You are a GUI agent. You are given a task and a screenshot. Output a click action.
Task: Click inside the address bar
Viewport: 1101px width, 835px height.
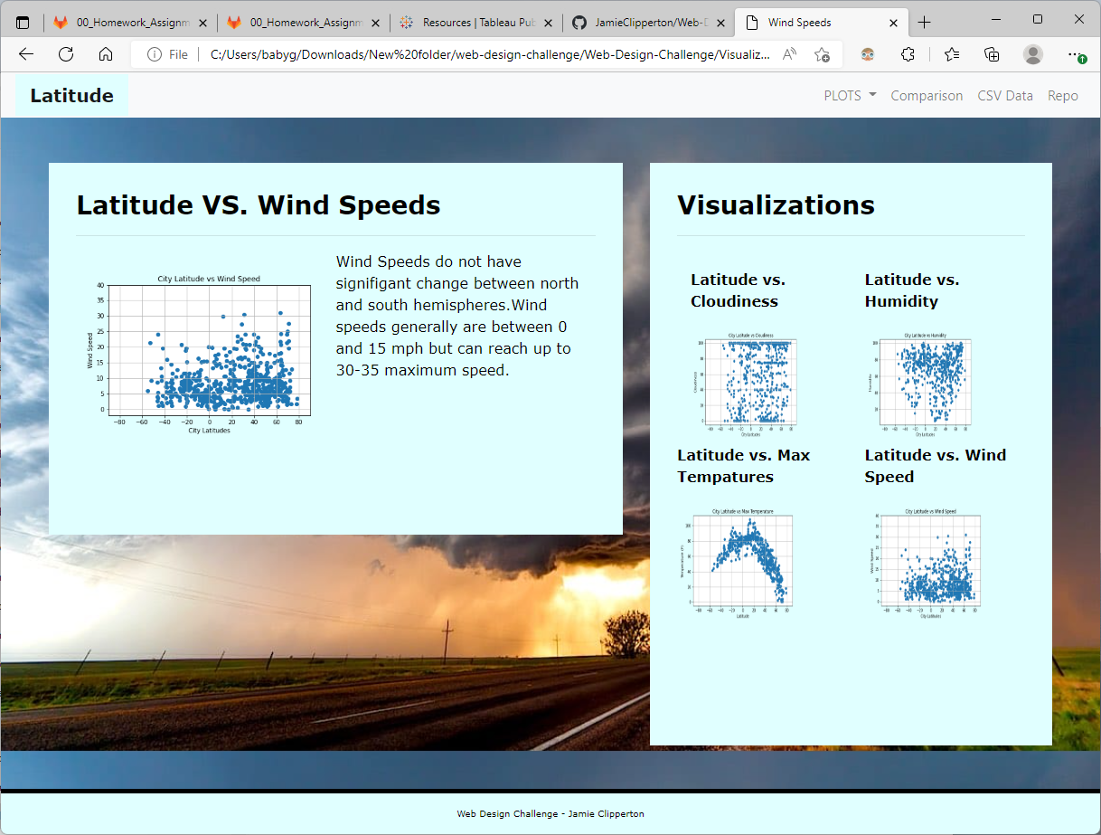click(452, 54)
